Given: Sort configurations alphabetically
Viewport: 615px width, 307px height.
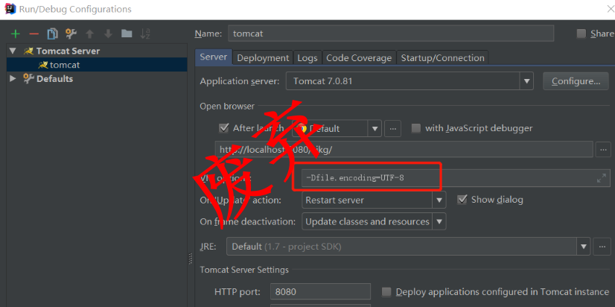Looking at the screenshot, I should coord(145,34).
